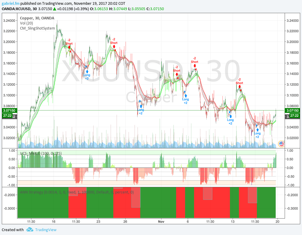Click the Long +2 marker after the 26th
This screenshot has height=235, width=302.
click(141, 110)
